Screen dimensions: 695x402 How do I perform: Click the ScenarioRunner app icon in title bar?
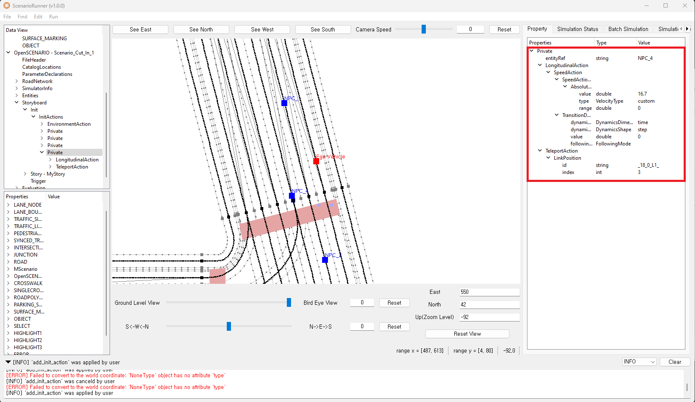[7, 5]
